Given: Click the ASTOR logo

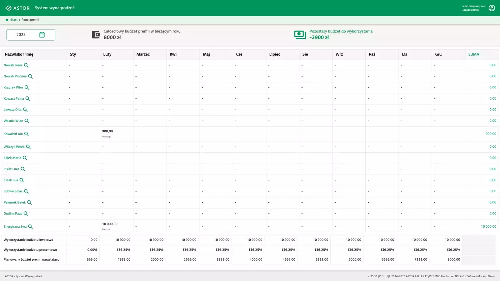Looking at the screenshot, I should tap(17, 8).
